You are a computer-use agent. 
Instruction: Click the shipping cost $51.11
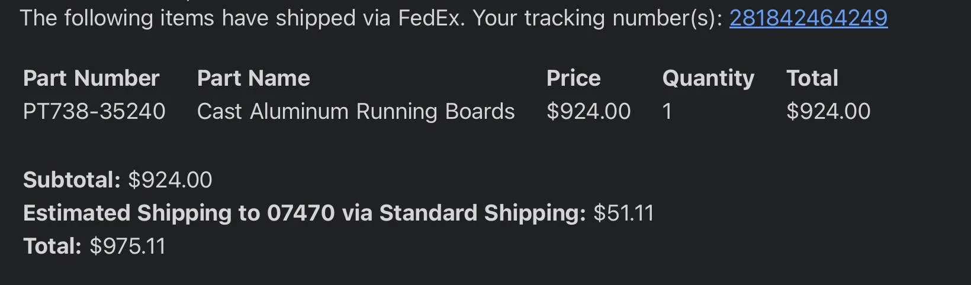pos(623,213)
